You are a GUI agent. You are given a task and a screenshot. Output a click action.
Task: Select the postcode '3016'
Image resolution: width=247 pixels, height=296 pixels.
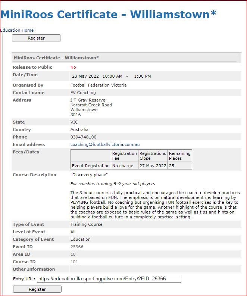pyautogui.click(x=75, y=115)
